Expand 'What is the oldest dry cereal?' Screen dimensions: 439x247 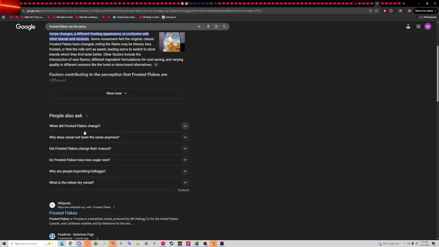[119, 183]
